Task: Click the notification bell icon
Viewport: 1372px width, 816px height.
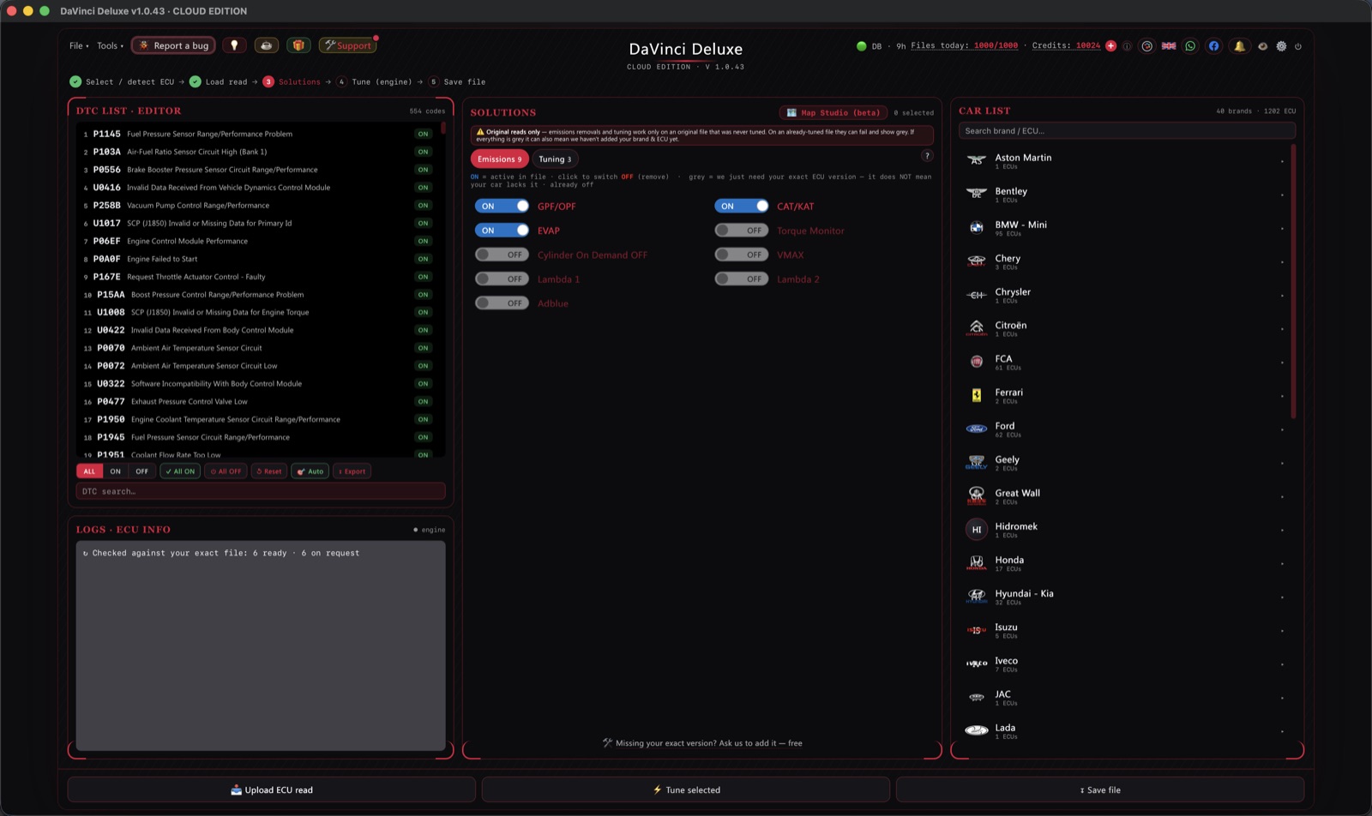Action: (1239, 46)
